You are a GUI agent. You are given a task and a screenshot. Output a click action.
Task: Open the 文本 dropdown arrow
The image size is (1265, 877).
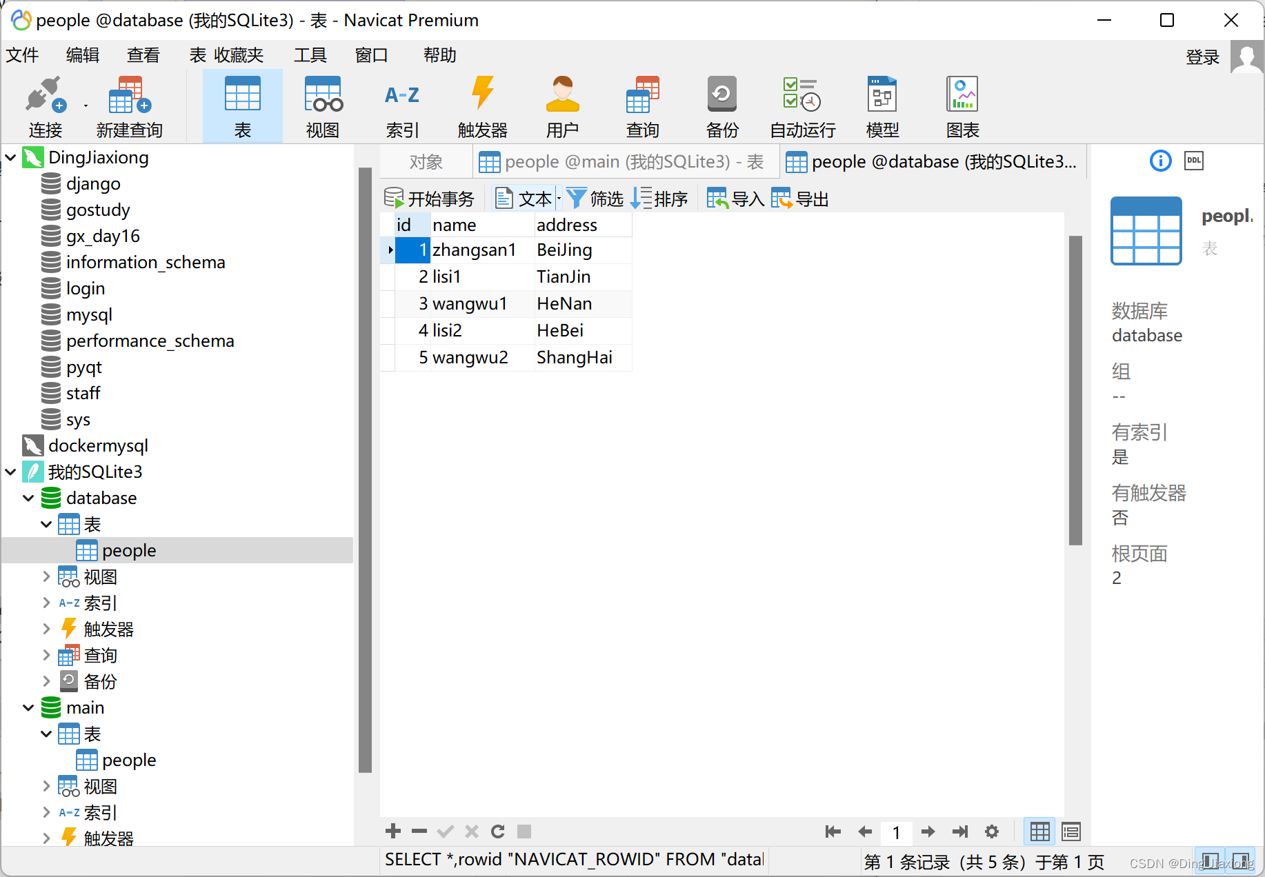click(x=559, y=199)
